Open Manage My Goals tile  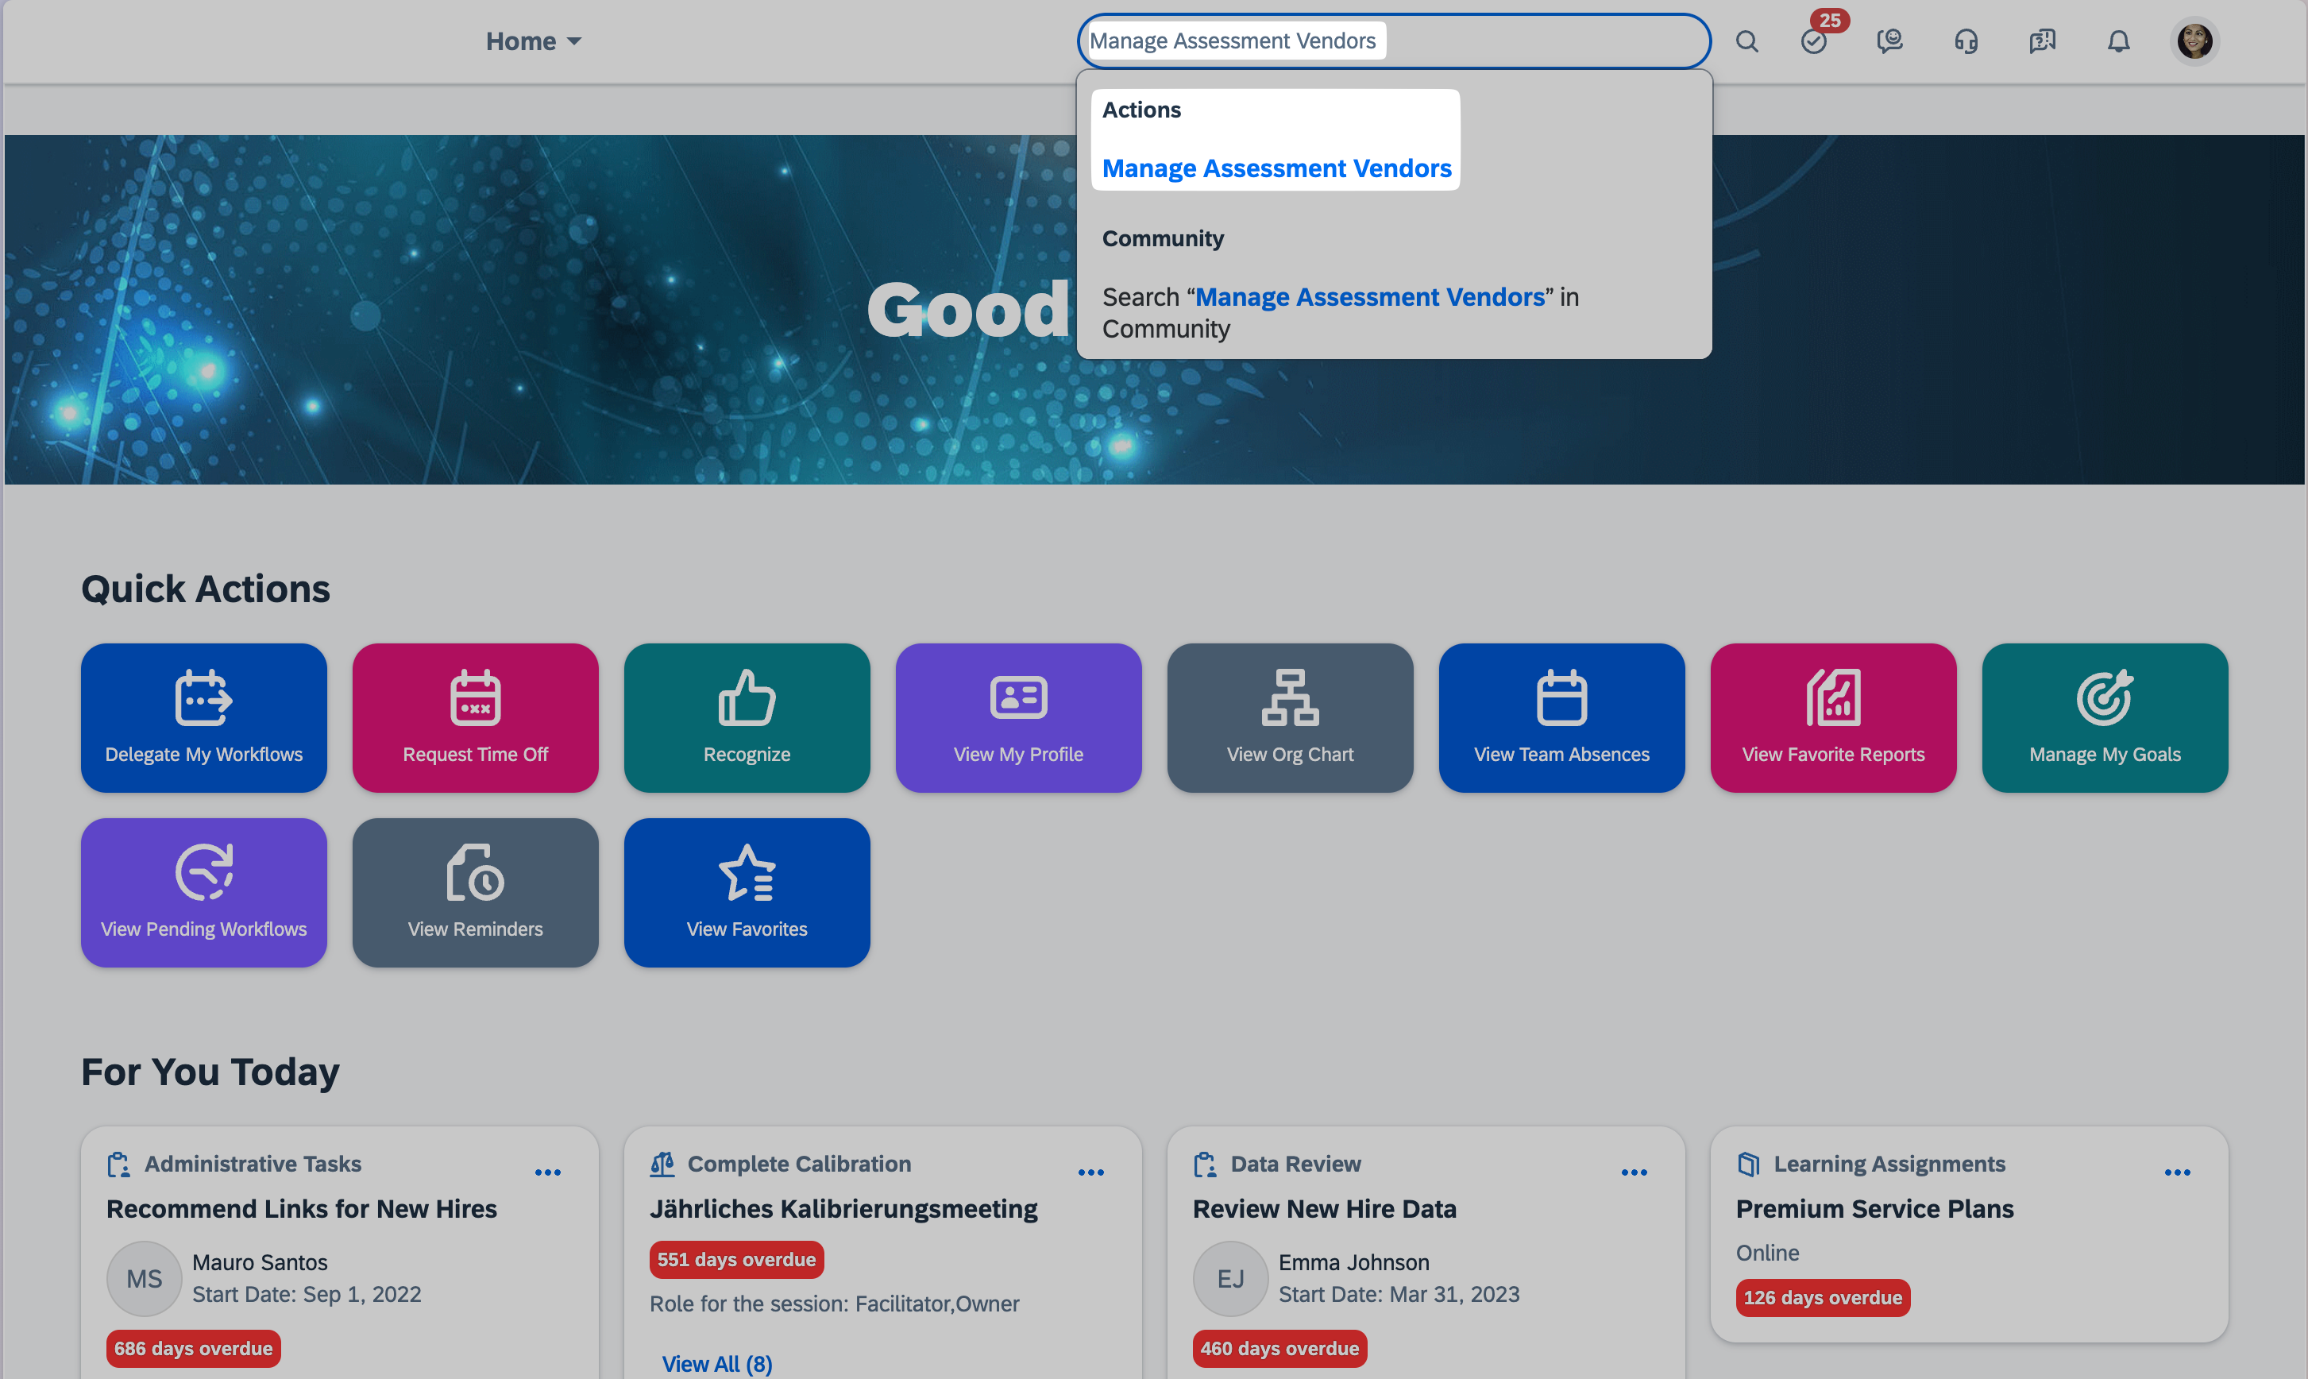click(2105, 717)
